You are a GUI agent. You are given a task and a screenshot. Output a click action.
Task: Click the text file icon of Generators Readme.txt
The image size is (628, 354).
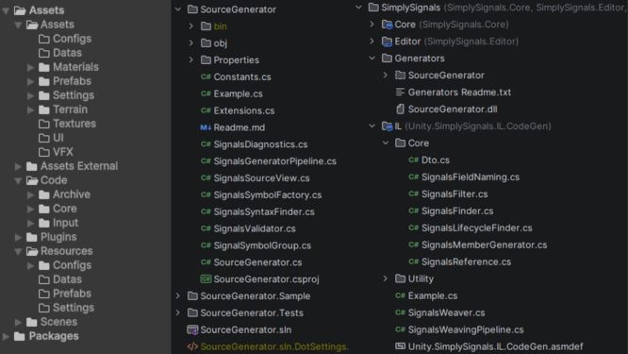[400, 93]
